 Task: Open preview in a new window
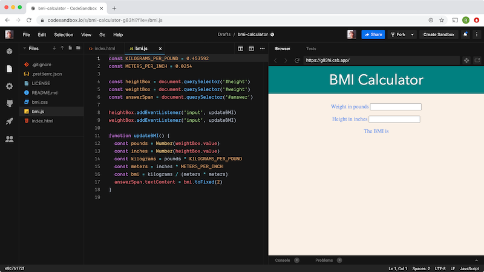click(477, 60)
